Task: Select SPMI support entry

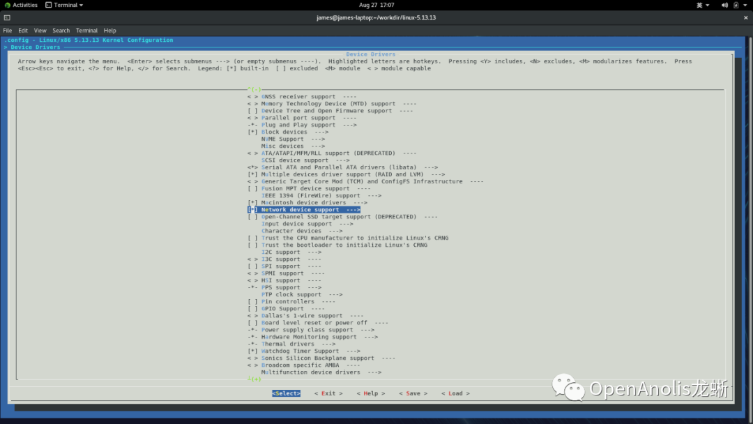Action: pyautogui.click(x=287, y=273)
